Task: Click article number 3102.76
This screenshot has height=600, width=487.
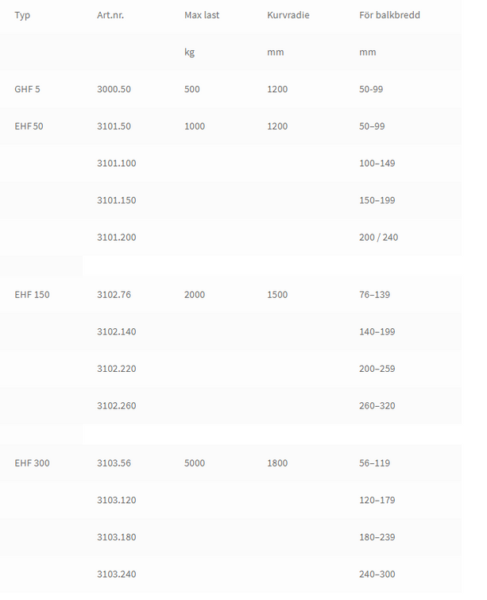Action: tap(114, 295)
